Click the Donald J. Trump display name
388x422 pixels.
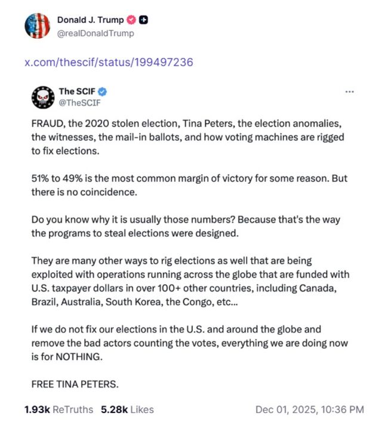click(90, 20)
